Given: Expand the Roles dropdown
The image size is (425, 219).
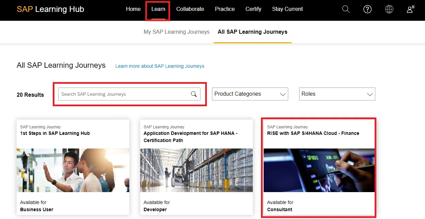Looking at the screenshot, I should 337,94.
